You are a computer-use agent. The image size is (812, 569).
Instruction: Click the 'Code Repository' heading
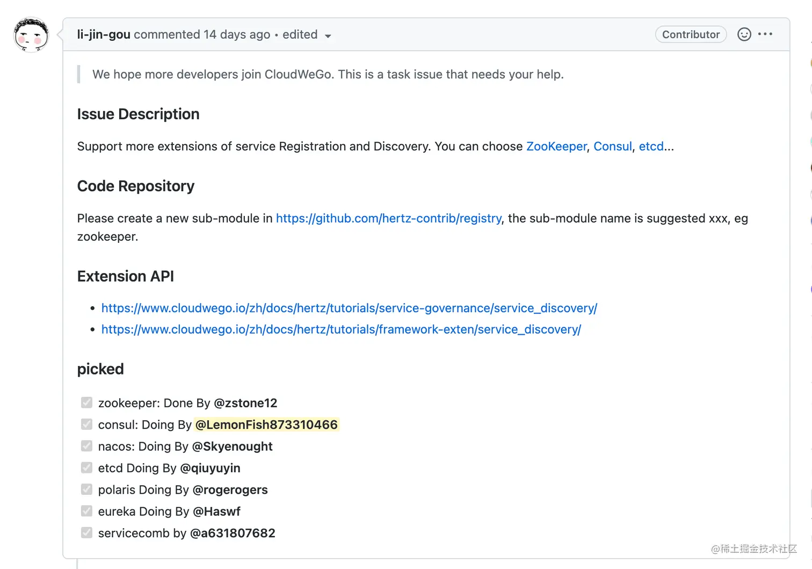coord(135,186)
